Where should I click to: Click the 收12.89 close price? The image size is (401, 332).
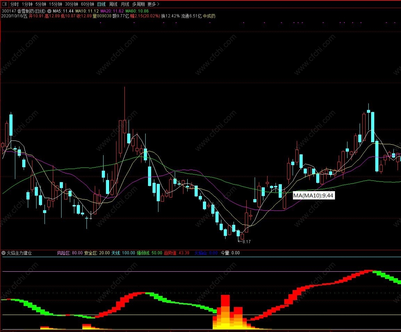click(x=84, y=16)
